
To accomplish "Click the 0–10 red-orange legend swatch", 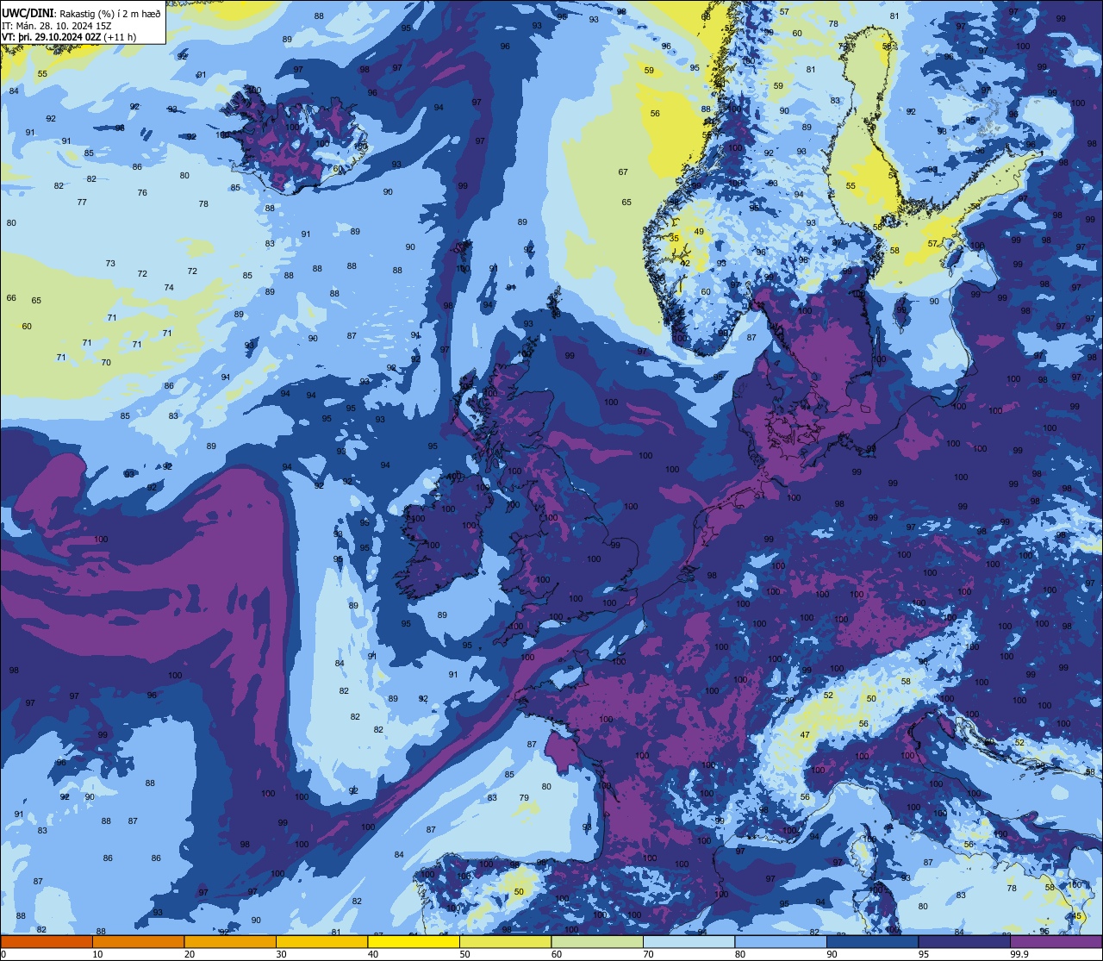I will (x=47, y=941).
